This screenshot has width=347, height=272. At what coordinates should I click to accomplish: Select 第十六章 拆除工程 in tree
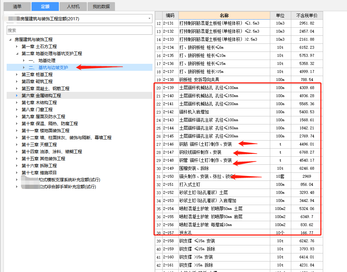click(39, 166)
